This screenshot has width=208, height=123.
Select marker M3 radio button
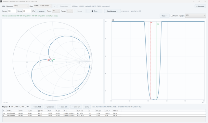[x=20, y=107]
